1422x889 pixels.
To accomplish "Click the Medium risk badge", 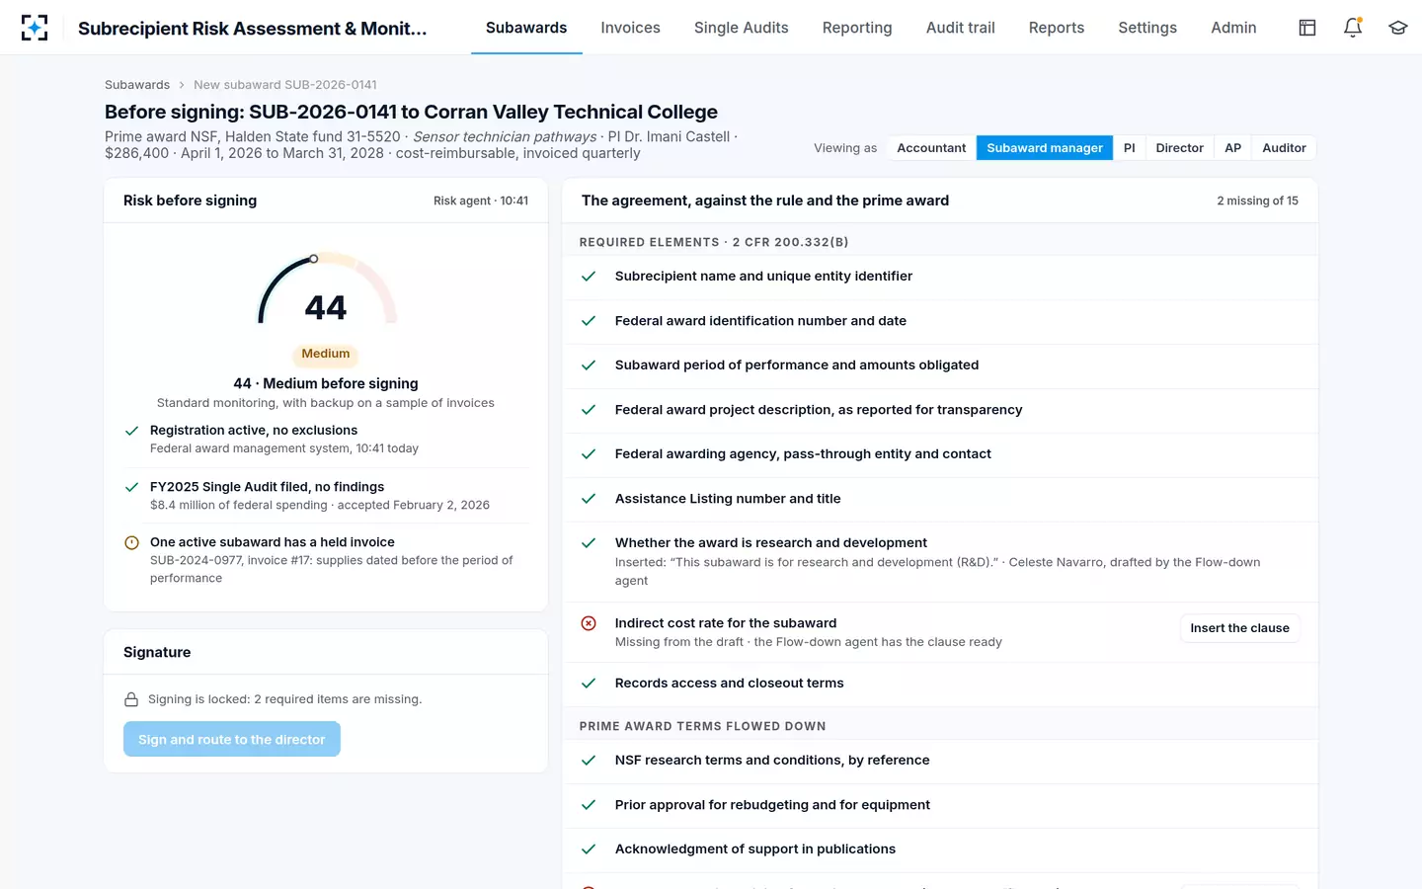I will tap(326, 354).
